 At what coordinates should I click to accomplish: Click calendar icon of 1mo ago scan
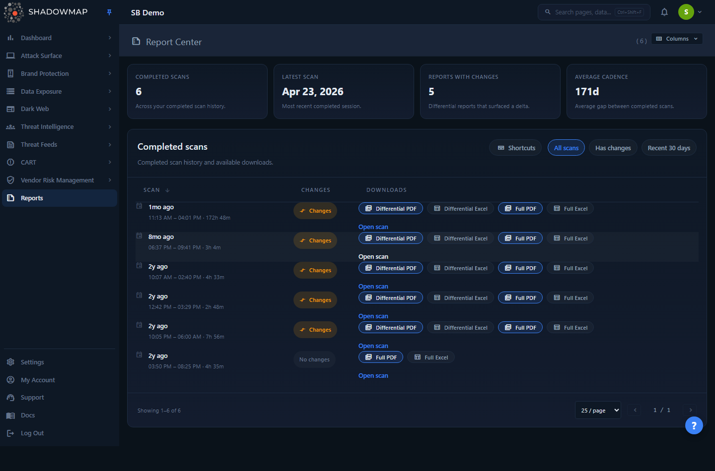tap(140, 206)
